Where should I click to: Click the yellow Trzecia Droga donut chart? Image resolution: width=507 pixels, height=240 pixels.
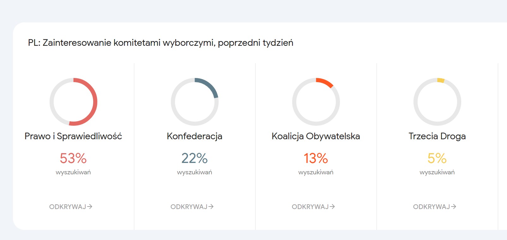(437, 102)
